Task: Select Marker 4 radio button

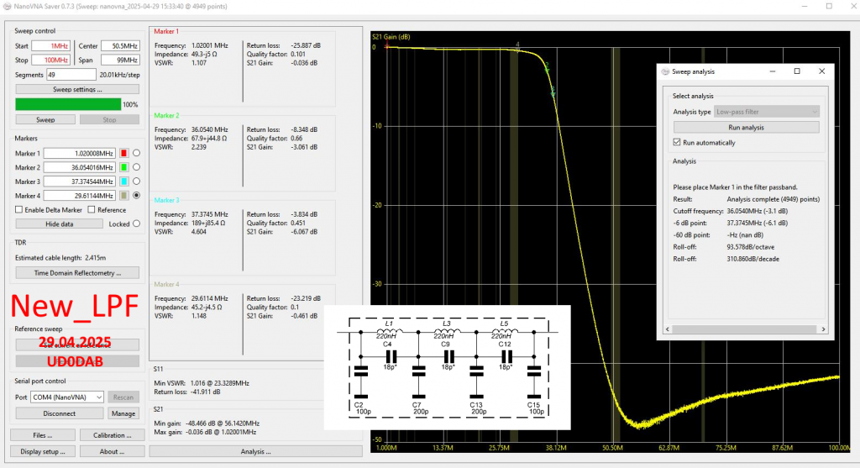Action: pos(137,195)
